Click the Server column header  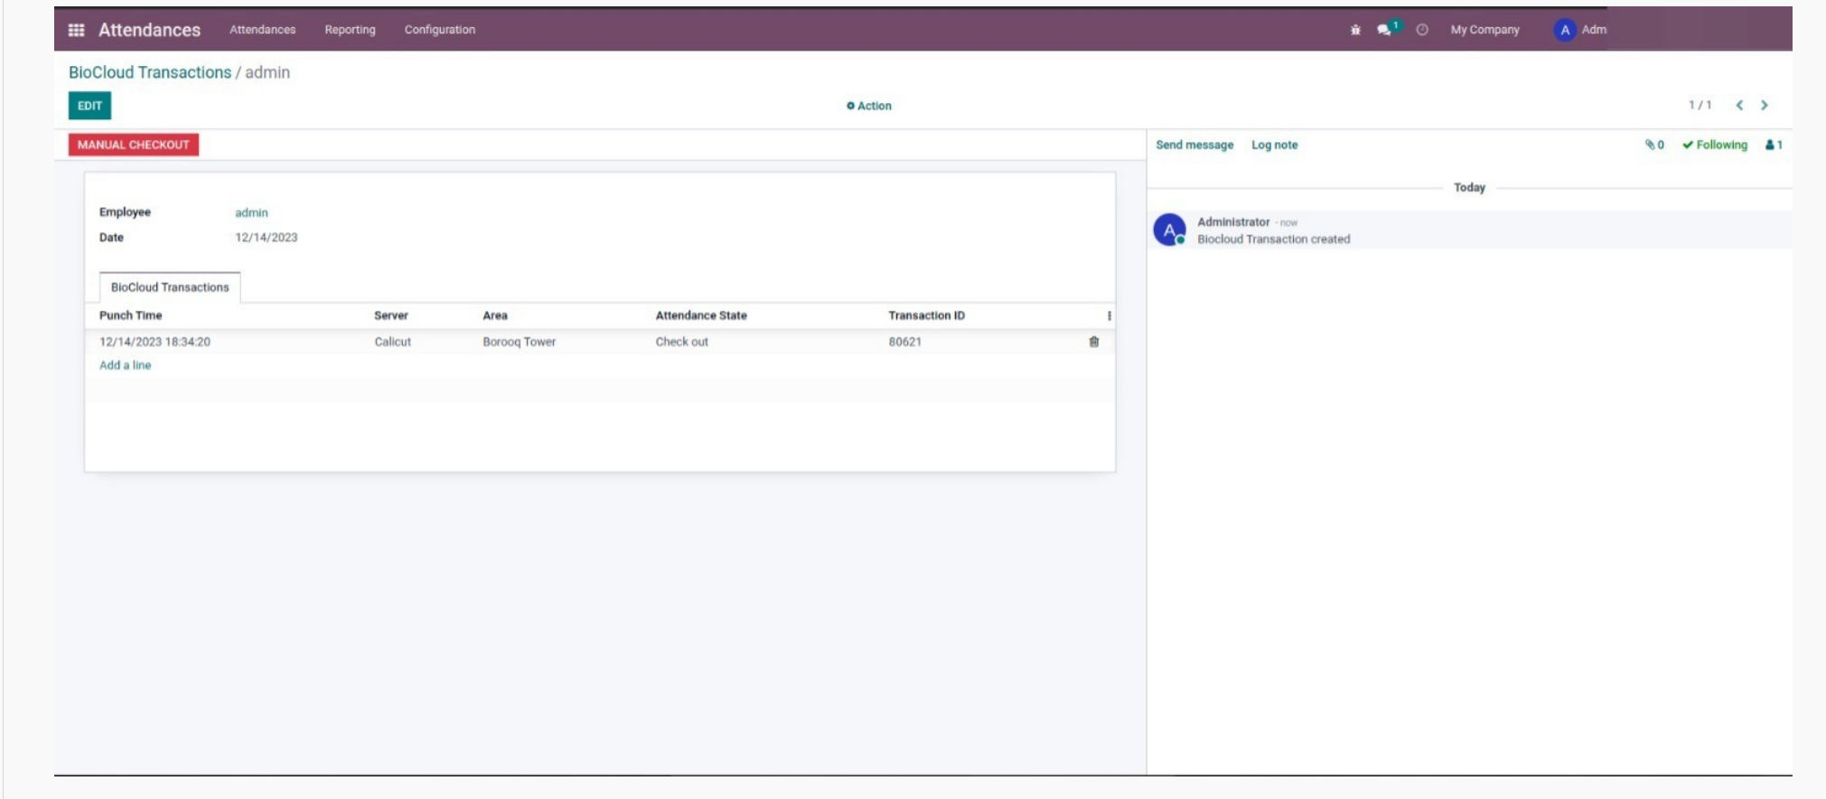click(391, 315)
